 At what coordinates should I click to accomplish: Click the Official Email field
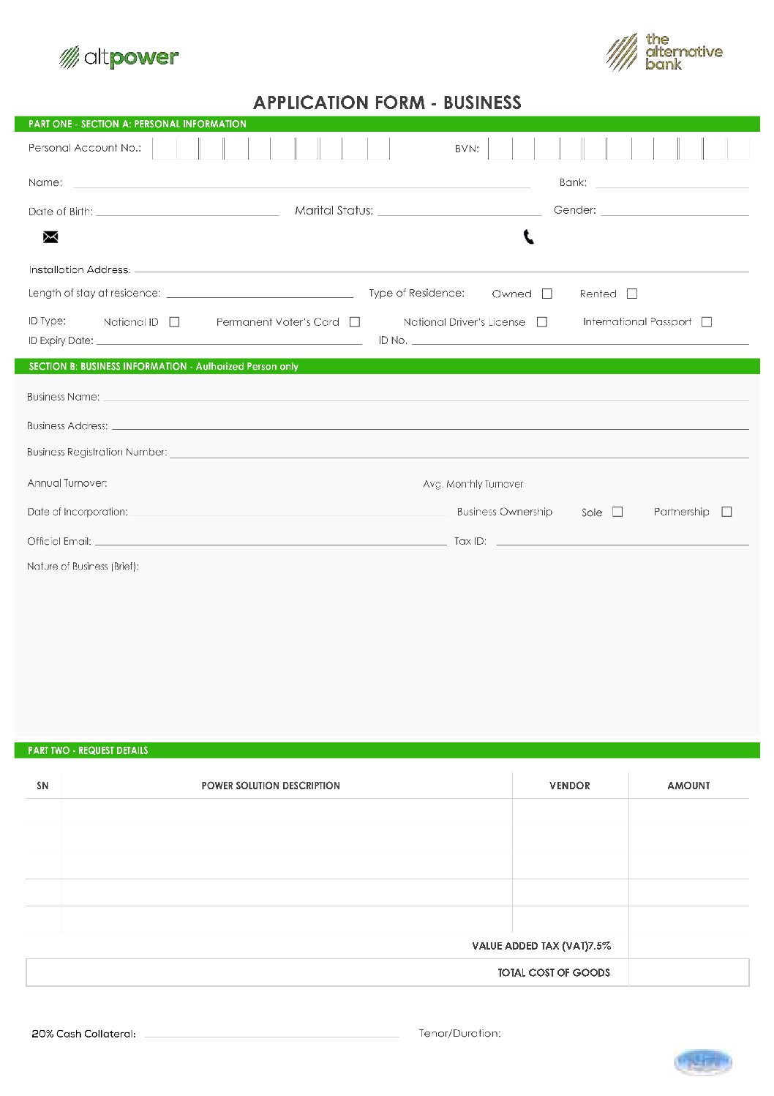click(x=270, y=540)
